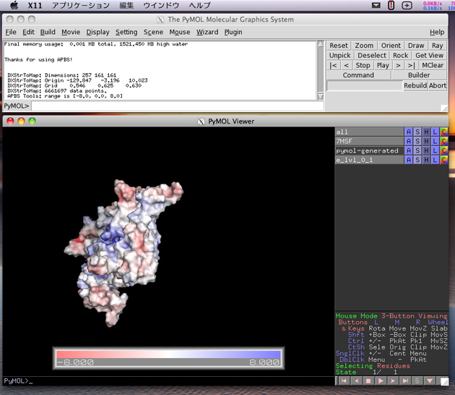Click the MClear button
Image resolution: width=455 pixels, height=395 pixels.
point(433,65)
